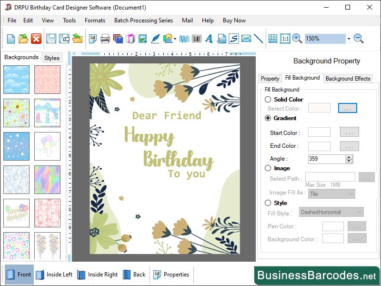Choose the Image fill option
The width and height of the screenshot is (381, 286).
[x=268, y=168]
